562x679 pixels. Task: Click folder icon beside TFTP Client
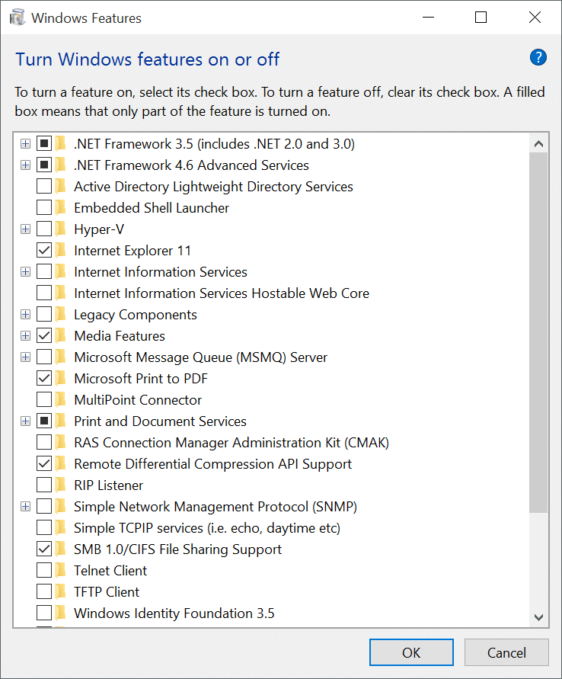click(x=60, y=591)
